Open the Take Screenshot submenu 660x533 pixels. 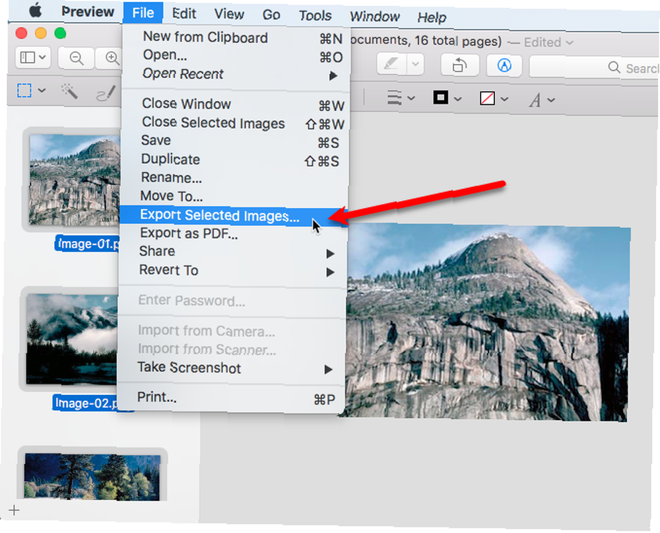pyautogui.click(x=232, y=368)
